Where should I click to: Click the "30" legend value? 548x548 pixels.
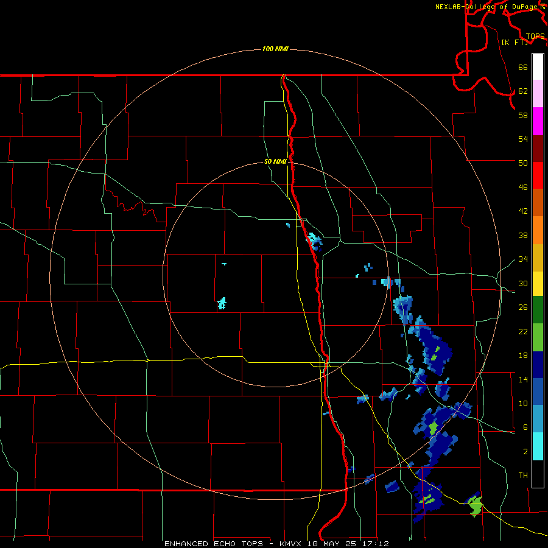click(x=523, y=283)
